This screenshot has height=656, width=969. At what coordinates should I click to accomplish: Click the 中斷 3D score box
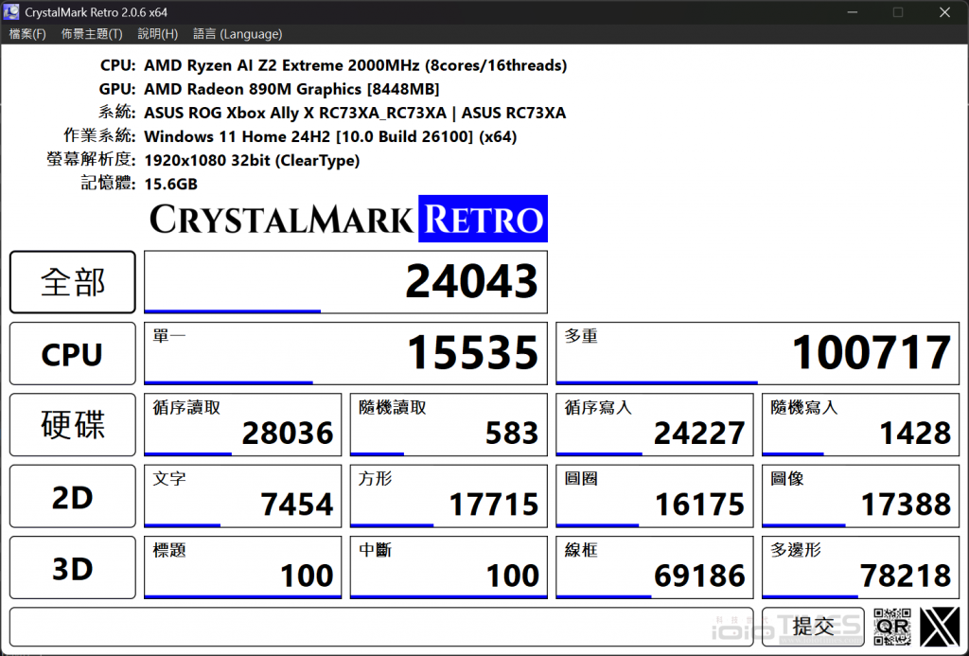click(449, 568)
